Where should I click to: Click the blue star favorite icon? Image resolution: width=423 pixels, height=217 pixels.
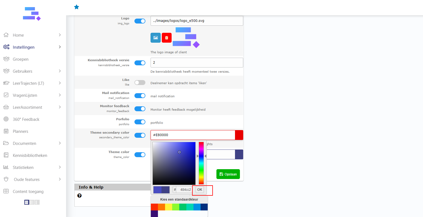(77, 7)
